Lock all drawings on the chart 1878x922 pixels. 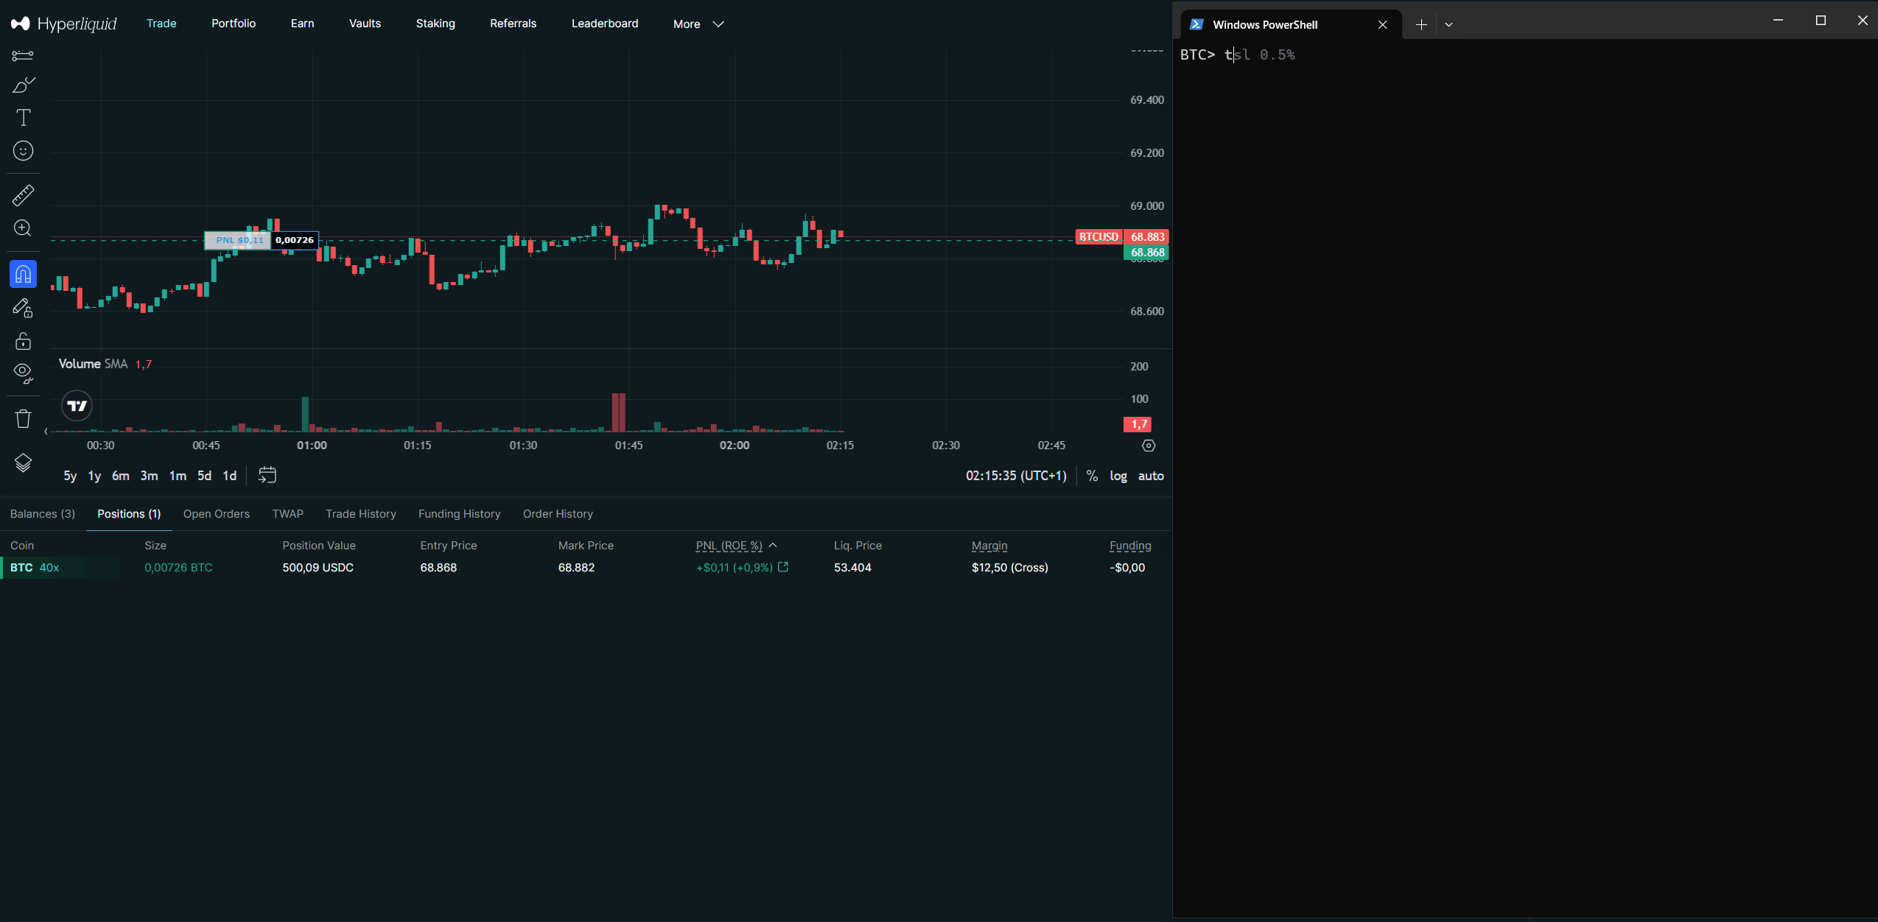coord(22,340)
